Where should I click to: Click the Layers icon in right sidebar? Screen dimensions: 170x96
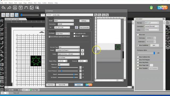pyautogui.click(x=168, y=47)
